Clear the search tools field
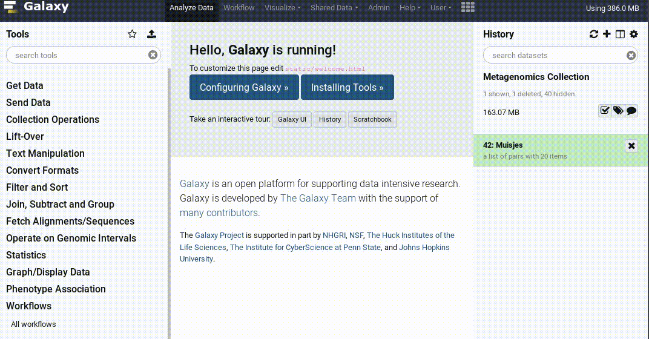The width and height of the screenshot is (649, 339). 153,55
